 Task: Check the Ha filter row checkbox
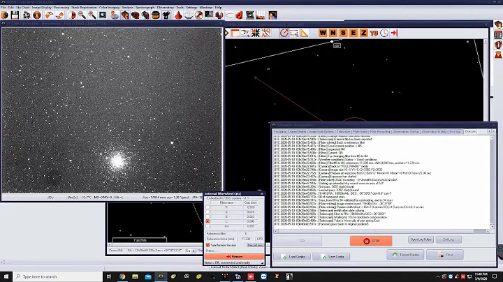(207, 226)
